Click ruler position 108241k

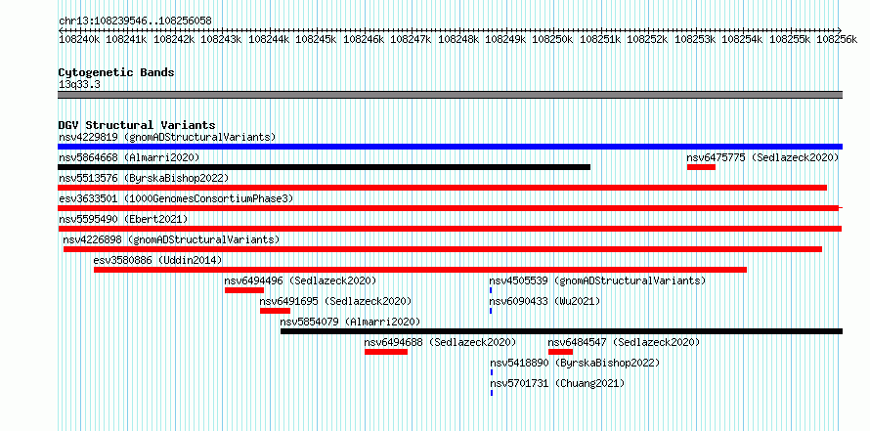(x=126, y=39)
